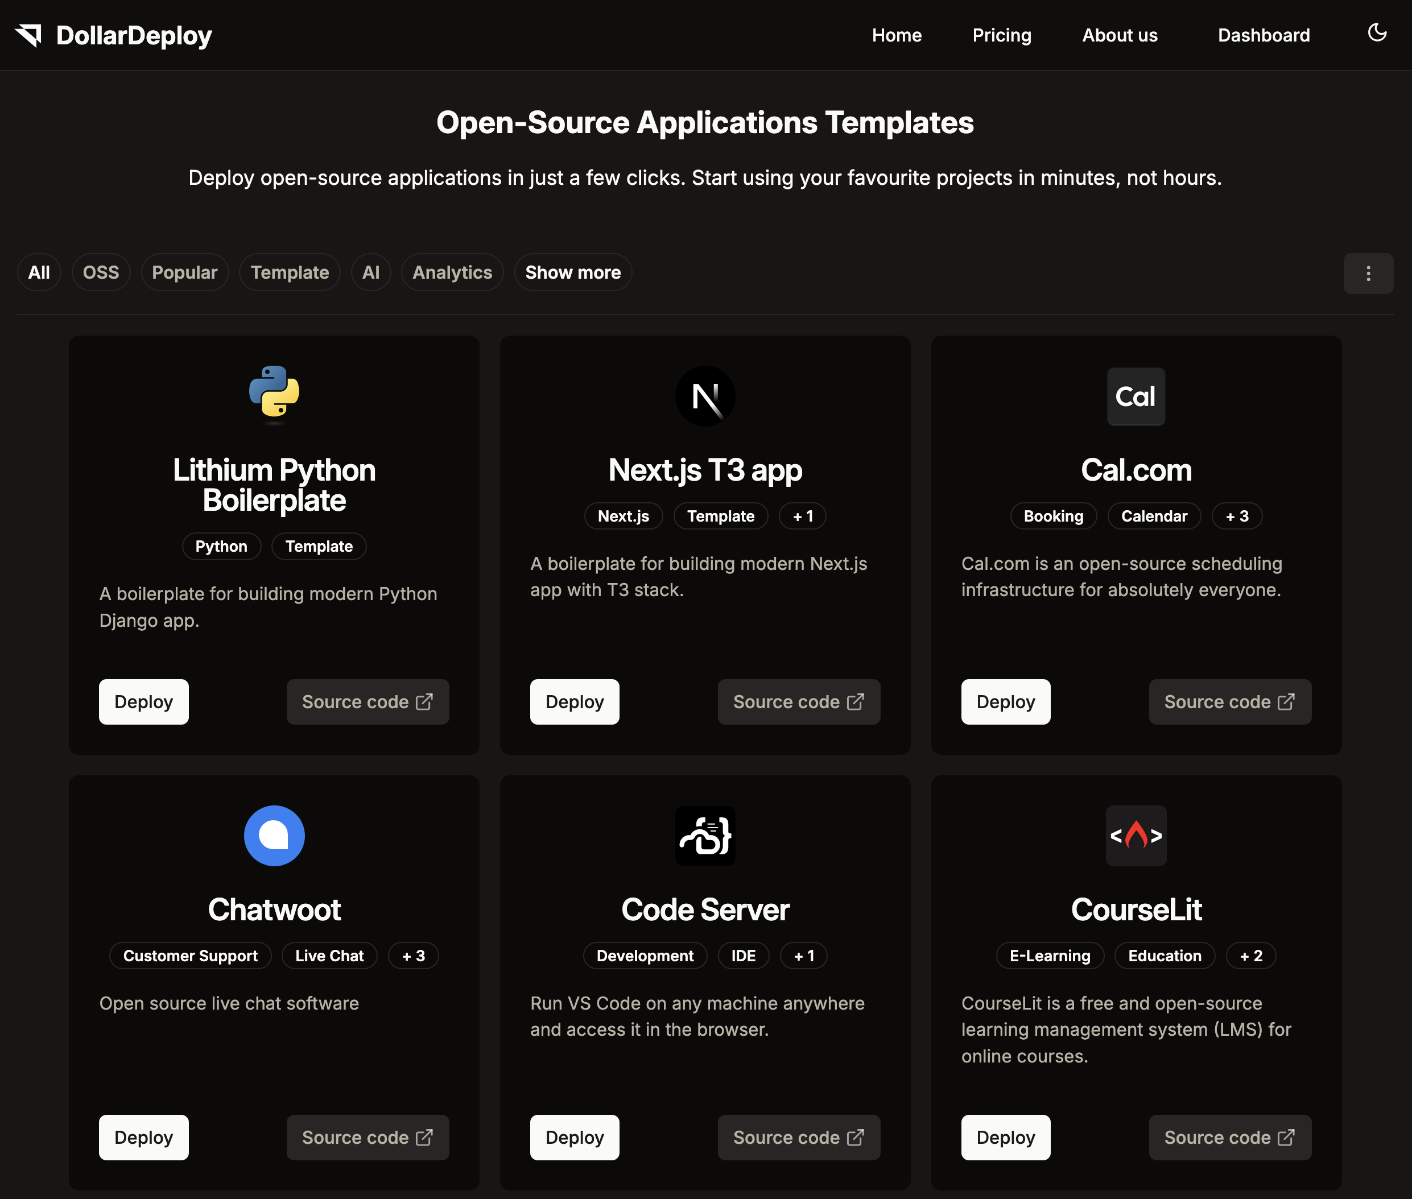
Task: Click the Development tag on Code Server
Action: pos(645,956)
